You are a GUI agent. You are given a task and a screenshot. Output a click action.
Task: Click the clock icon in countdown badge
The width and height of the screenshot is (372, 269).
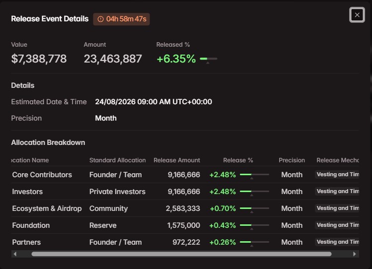coord(101,19)
